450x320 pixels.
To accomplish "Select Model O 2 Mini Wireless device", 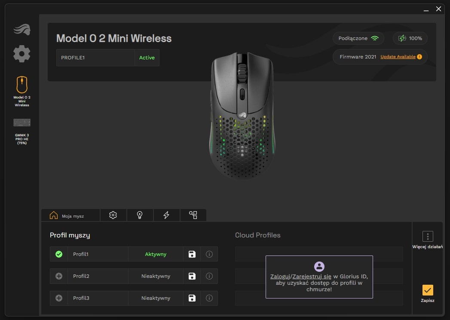I will click(22, 91).
